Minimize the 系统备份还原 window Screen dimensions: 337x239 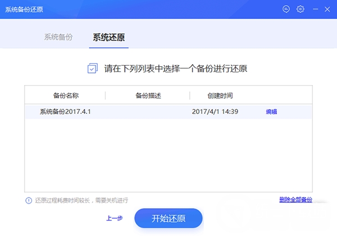[314, 9]
